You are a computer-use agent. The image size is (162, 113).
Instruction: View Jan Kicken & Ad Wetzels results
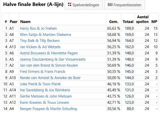pos(40,47)
